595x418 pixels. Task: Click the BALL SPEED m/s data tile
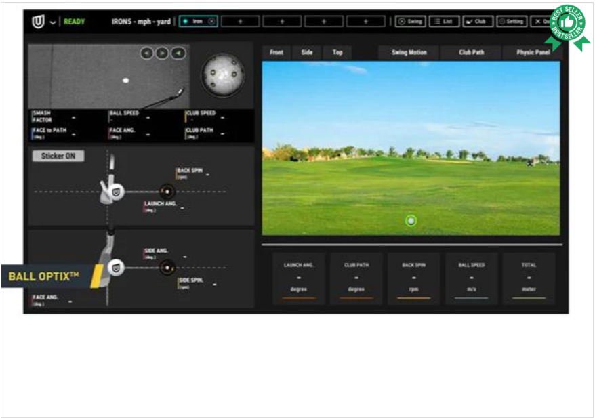point(471,278)
